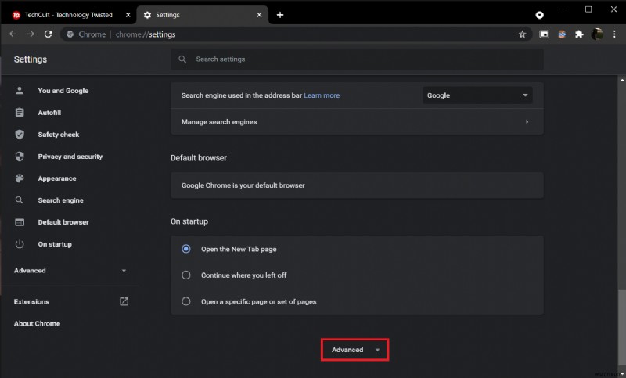Select Continue where you left off
This screenshot has width=626, height=378.
(x=186, y=275)
